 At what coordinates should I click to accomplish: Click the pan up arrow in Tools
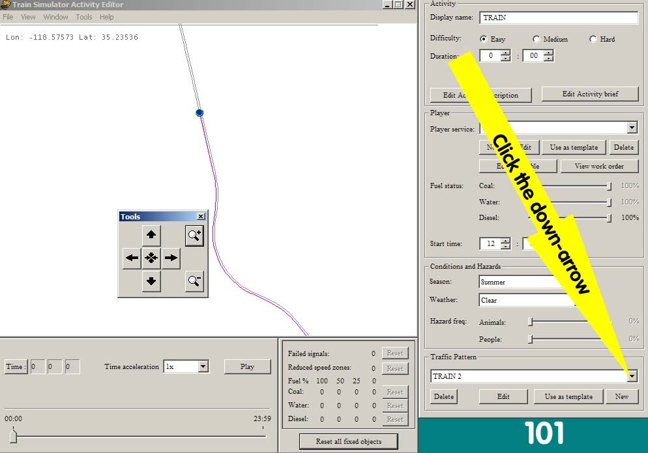click(x=151, y=235)
